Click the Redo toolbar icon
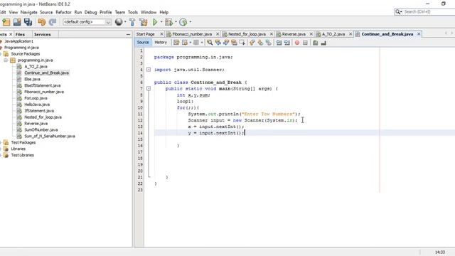455x256 pixels. pos(53,22)
